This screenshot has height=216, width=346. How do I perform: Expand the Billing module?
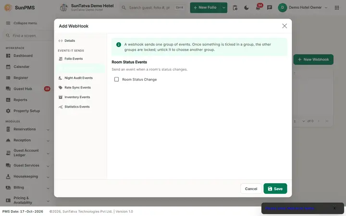click(x=27, y=188)
